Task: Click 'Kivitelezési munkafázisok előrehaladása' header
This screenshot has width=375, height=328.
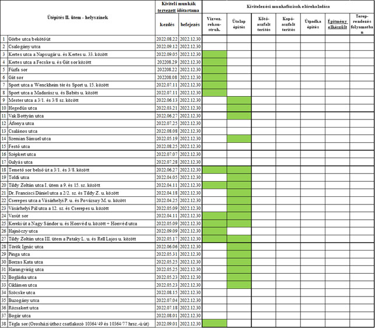Action: click(x=288, y=6)
